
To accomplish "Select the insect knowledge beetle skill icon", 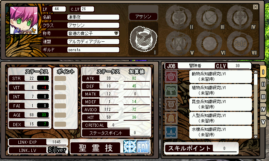I will 171,104.
